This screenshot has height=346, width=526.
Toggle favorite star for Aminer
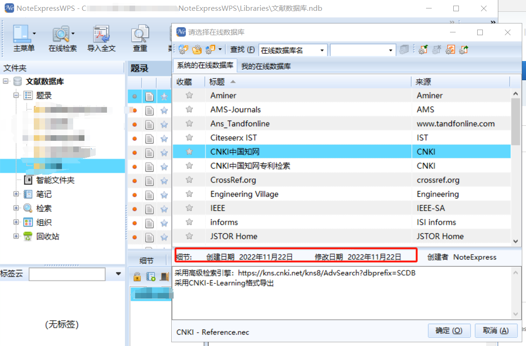coord(189,95)
